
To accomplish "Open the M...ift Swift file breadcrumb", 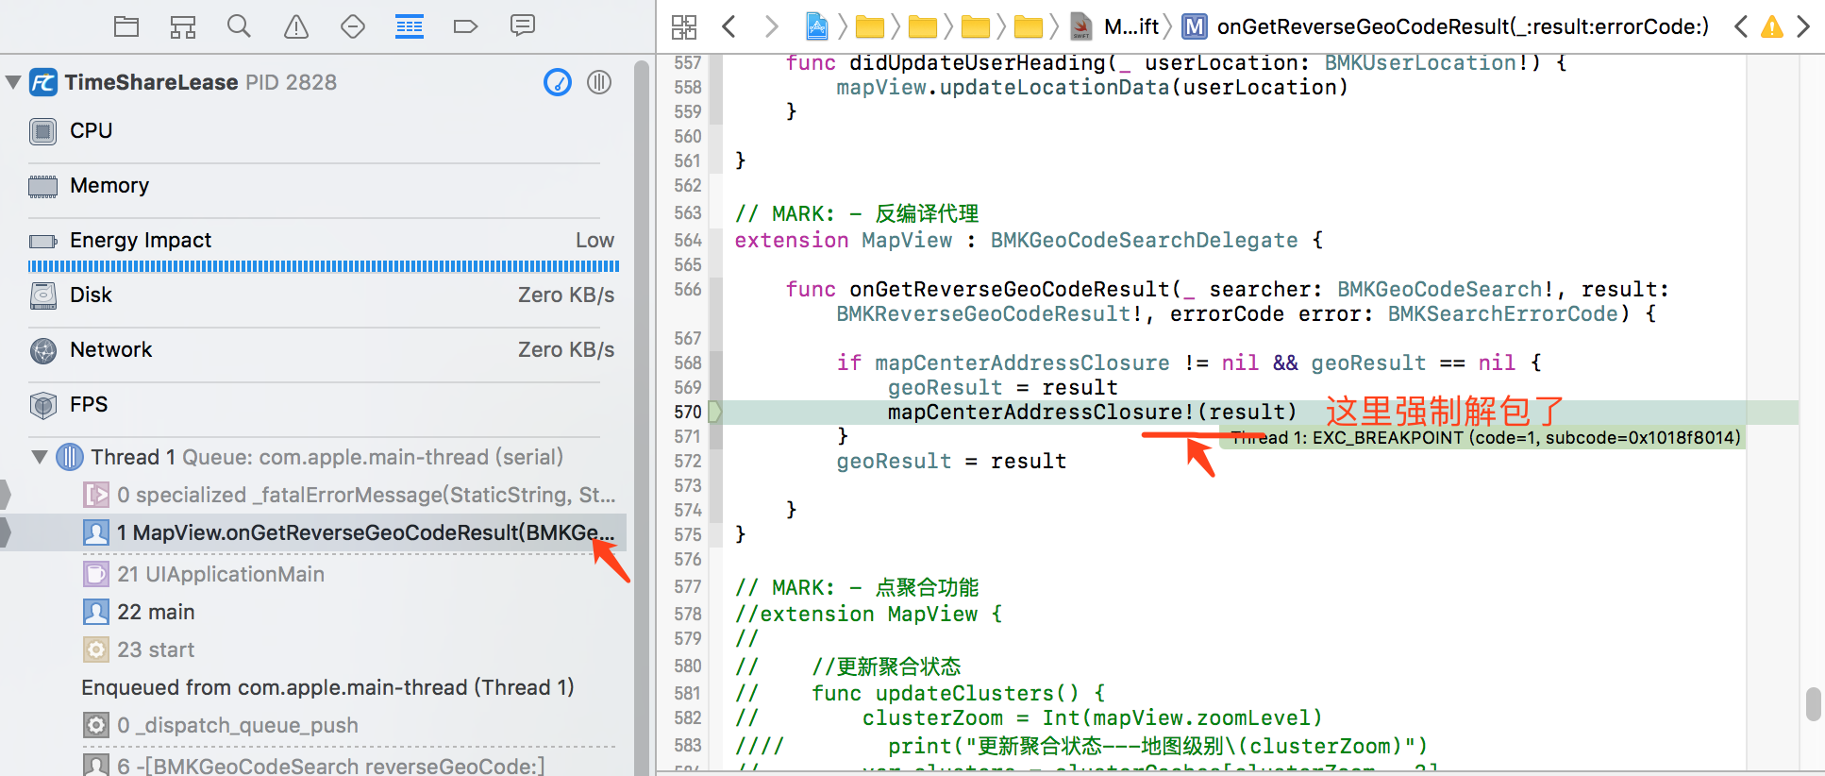I will click(1114, 26).
